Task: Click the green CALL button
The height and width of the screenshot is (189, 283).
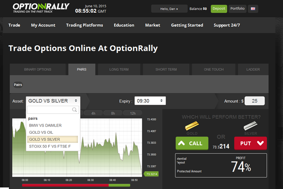Action: [x=192, y=143]
